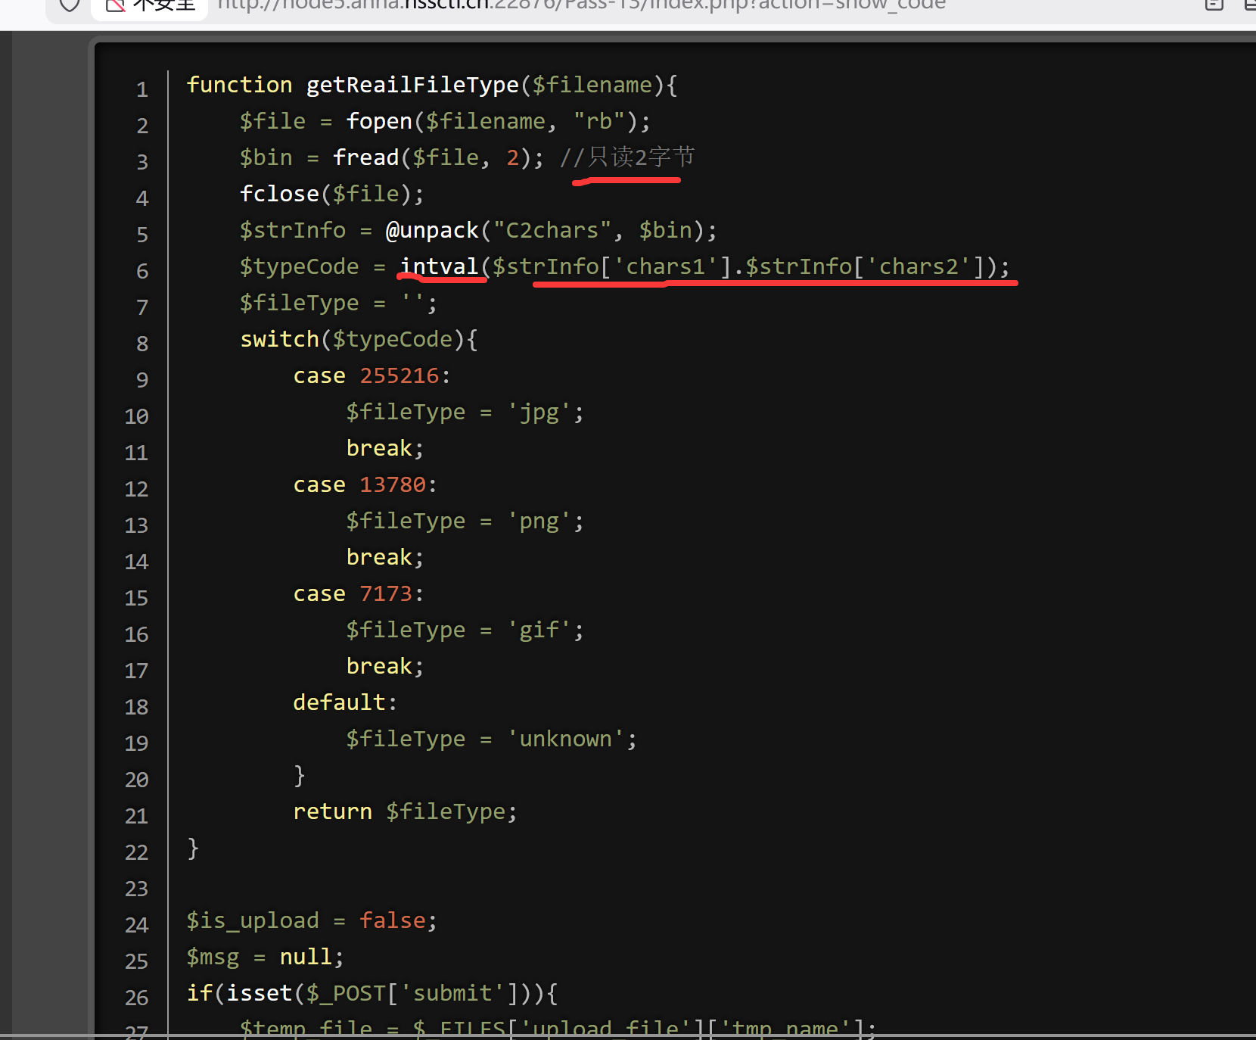1256x1040 pixels.
Task: Click the '不安全' security label
Action: (x=164, y=5)
